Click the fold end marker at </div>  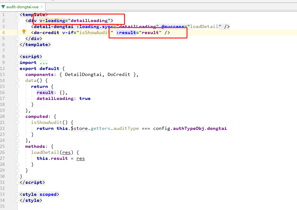tap(17, 38)
